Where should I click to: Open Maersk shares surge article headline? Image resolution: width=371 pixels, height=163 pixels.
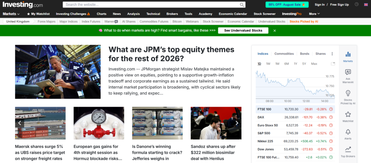[x=40, y=152]
